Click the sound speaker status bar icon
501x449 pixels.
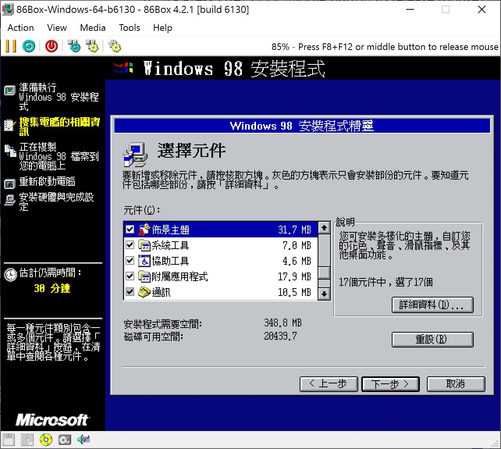(83, 440)
